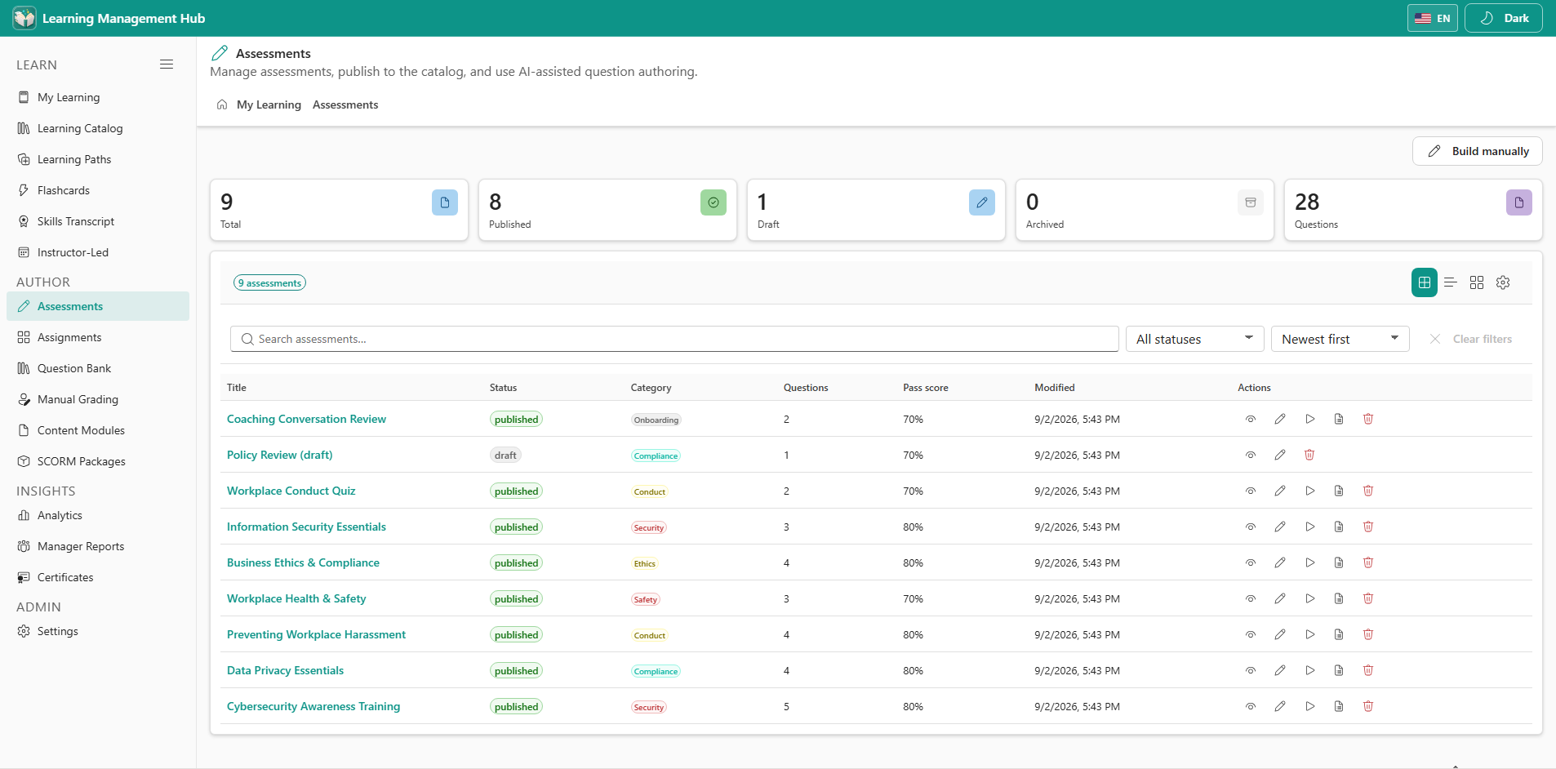The image size is (1556, 769).
Task: Open Flashcards in sidebar
Action: click(x=98, y=190)
